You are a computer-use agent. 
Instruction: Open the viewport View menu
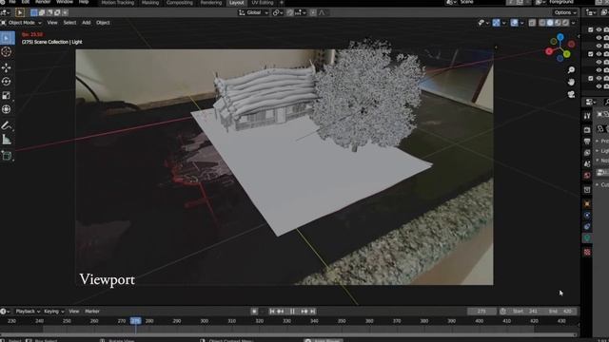click(52, 23)
